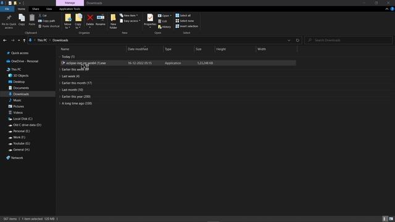Open the Help question mark icon

point(393,9)
